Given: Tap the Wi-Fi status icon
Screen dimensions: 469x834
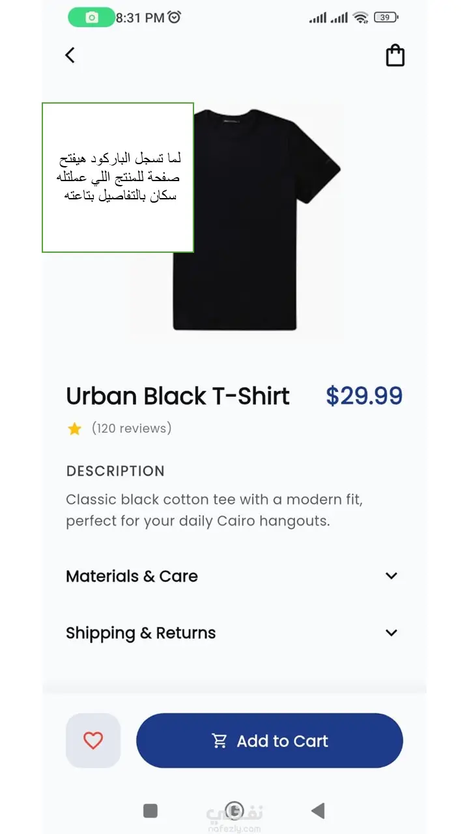Looking at the screenshot, I should pyautogui.click(x=360, y=18).
